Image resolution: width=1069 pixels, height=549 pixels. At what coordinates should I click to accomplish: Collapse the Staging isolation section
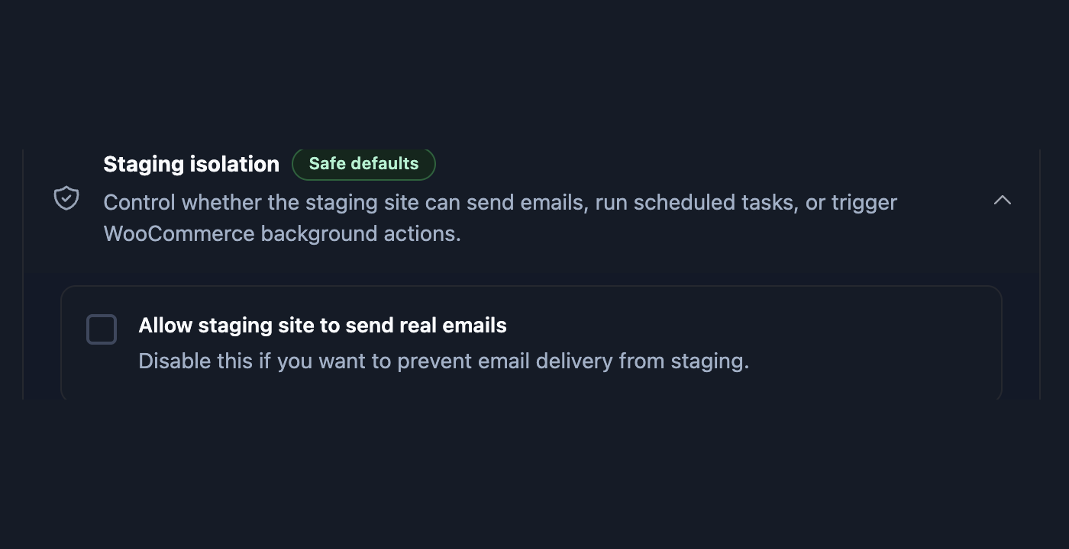tap(1002, 200)
